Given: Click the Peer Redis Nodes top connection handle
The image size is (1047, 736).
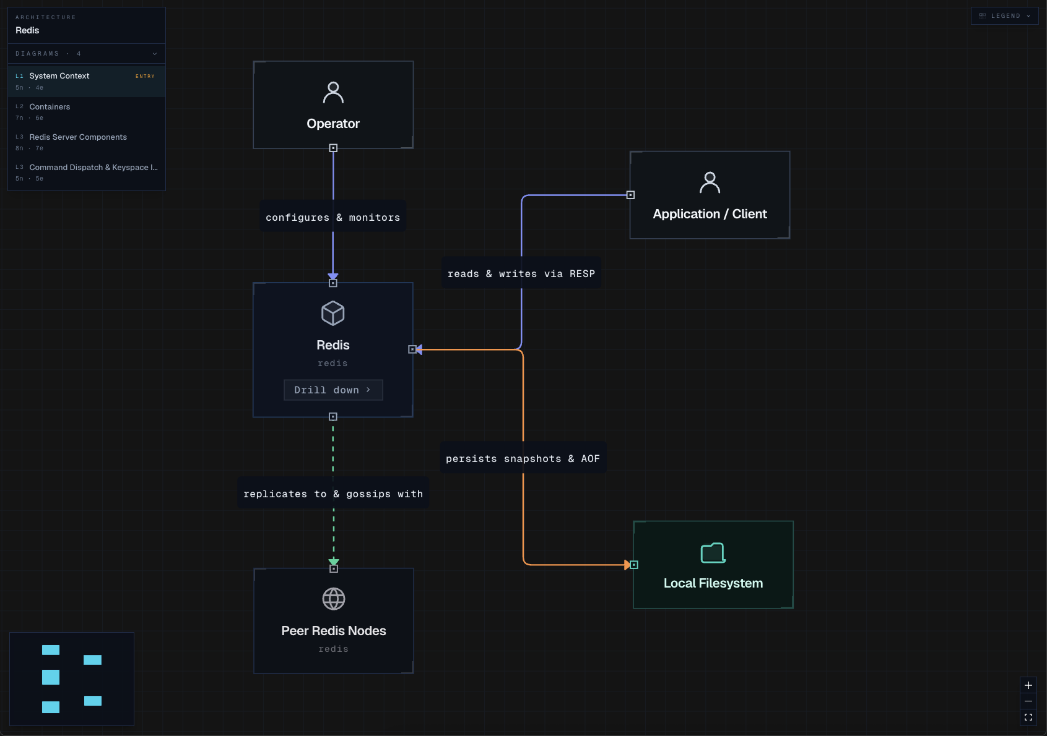Looking at the screenshot, I should click(334, 568).
